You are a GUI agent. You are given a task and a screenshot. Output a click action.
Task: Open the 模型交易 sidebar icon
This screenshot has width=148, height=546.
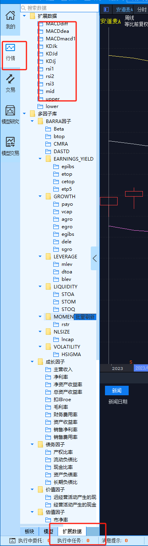pos(10,146)
